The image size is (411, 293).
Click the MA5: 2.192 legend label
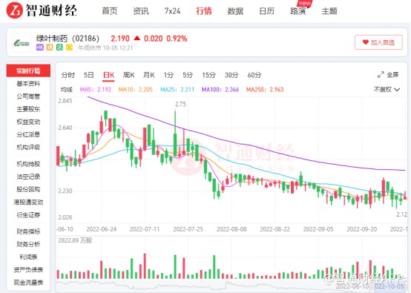coord(96,90)
